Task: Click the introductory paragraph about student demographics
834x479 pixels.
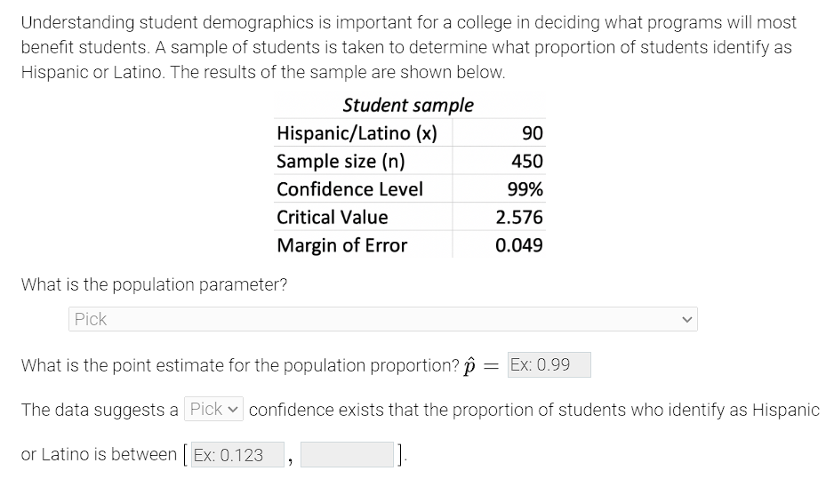Action: click(x=408, y=47)
